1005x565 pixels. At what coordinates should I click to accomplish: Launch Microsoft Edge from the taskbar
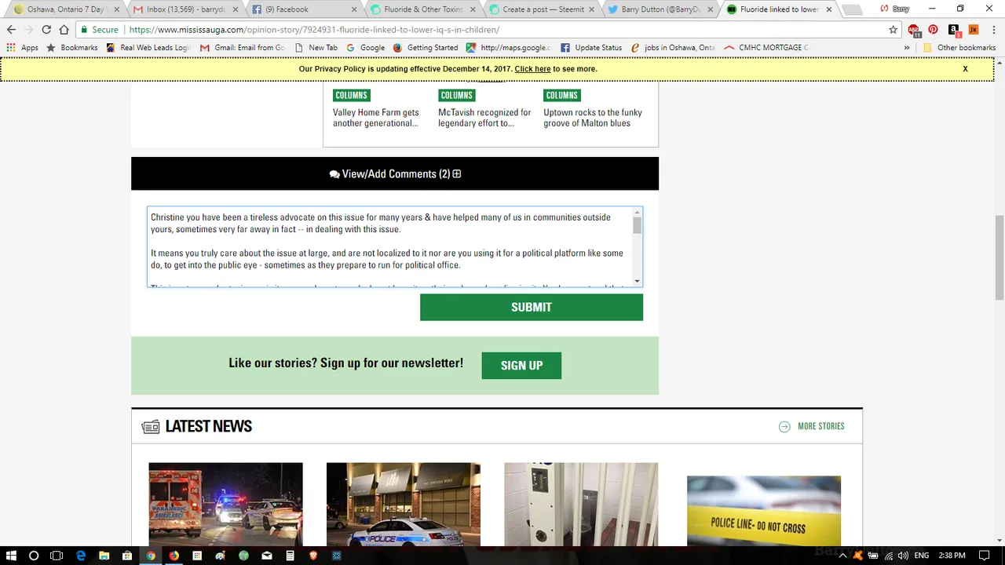point(80,556)
